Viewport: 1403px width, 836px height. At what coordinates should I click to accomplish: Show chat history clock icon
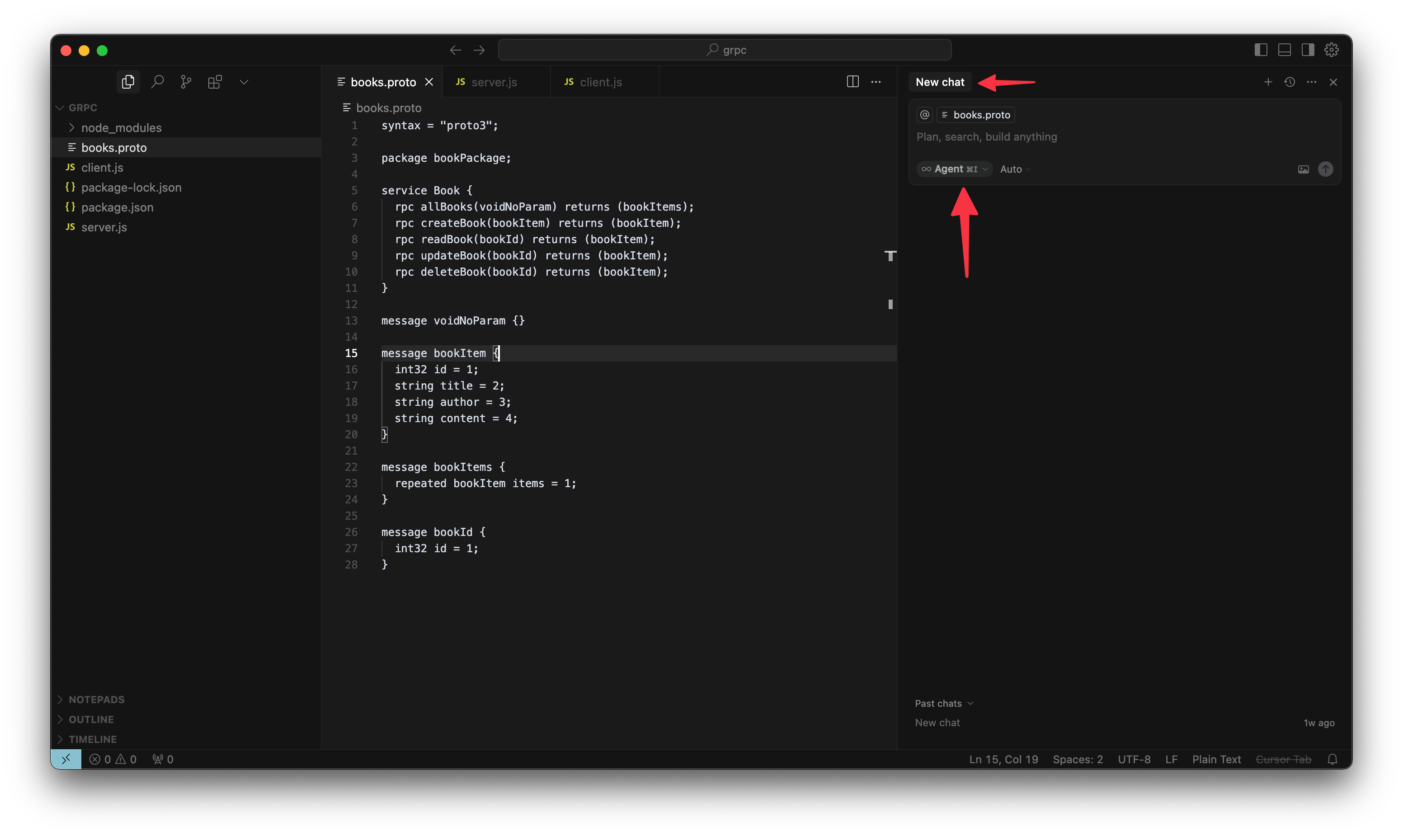click(1289, 82)
